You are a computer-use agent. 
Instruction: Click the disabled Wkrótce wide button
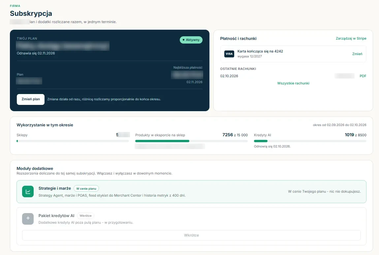[x=191, y=235]
